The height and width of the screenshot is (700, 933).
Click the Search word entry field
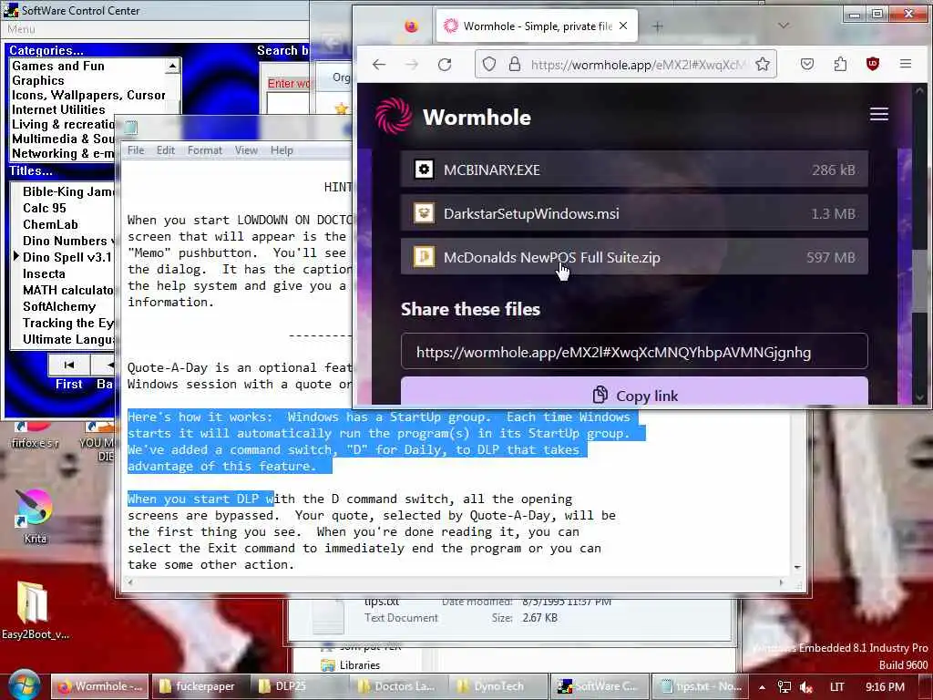pos(287,103)
